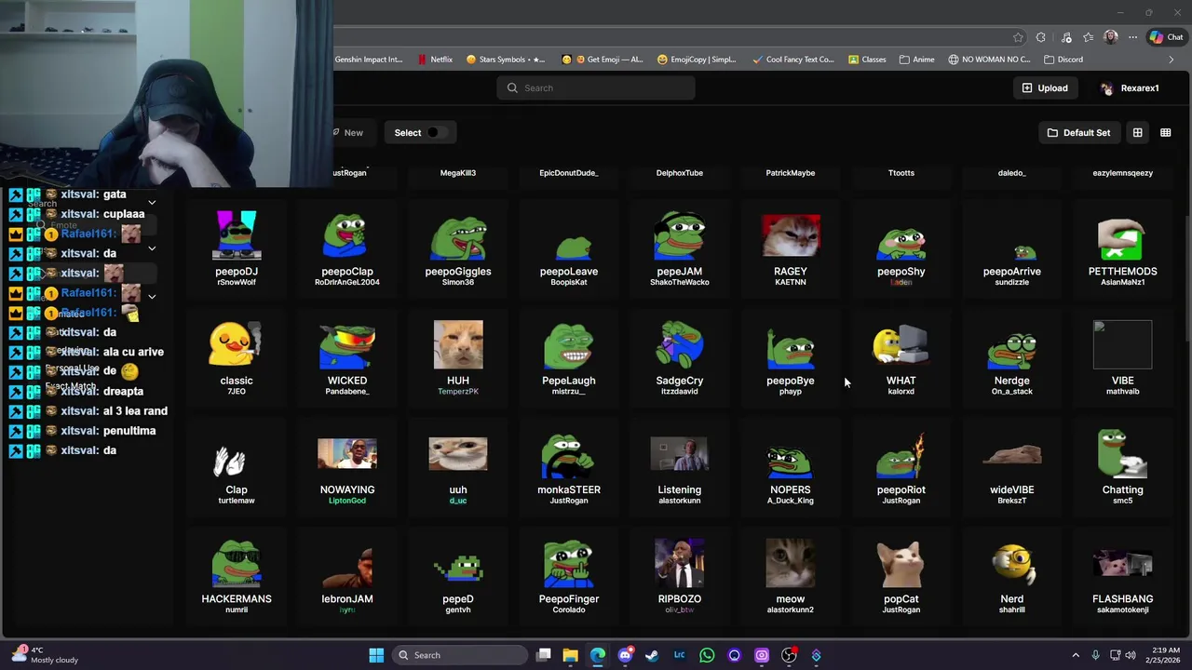Screen dimensions: 1192x670
Task: Open JustRogan author link under popCat
Action: point(901,610)
